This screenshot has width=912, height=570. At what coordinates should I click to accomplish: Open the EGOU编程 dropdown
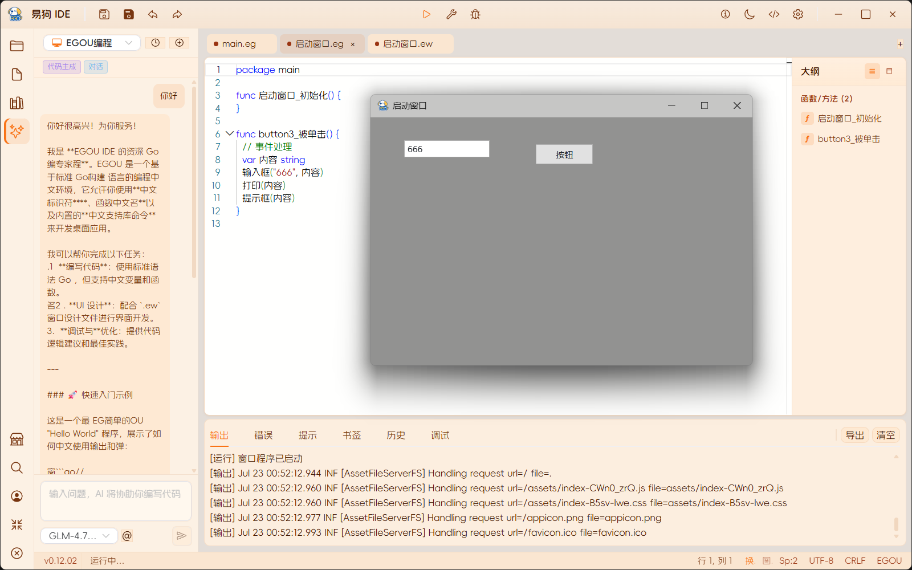pyautogui.click(x=92, y=43)
